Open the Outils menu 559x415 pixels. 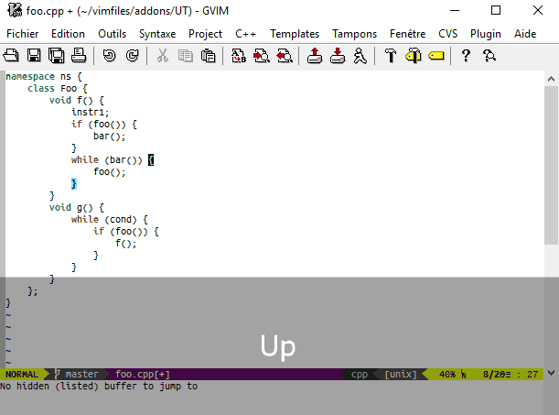coord(113,34)
